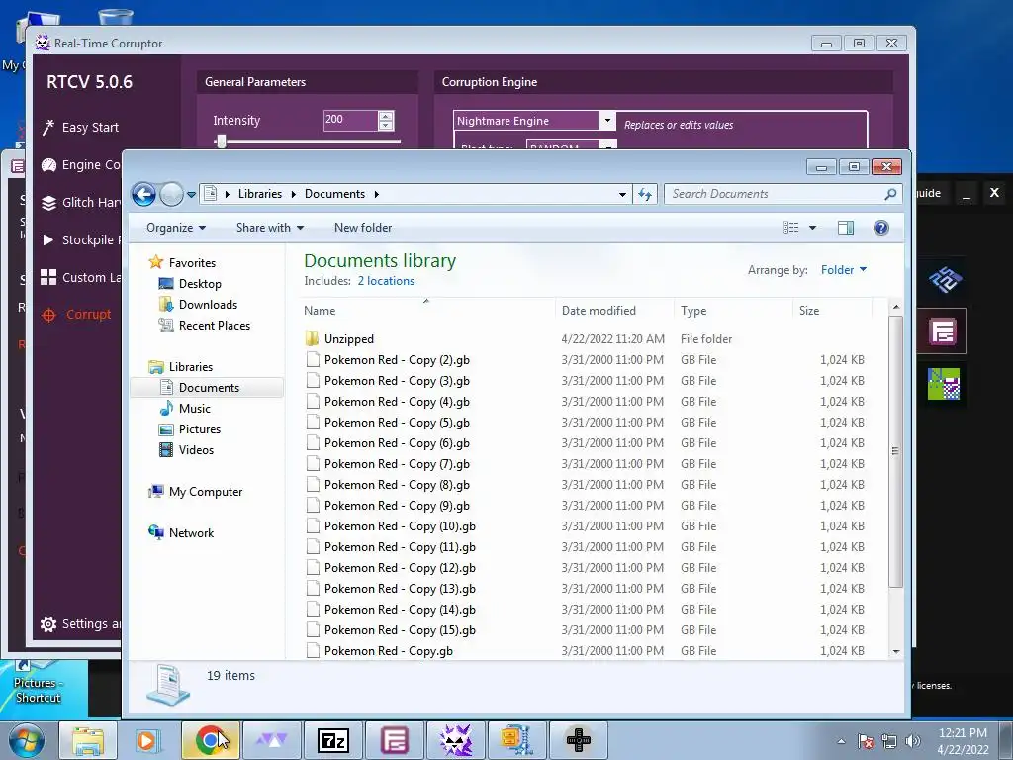Open Windows Explorer from taskbar

point(88,740)
